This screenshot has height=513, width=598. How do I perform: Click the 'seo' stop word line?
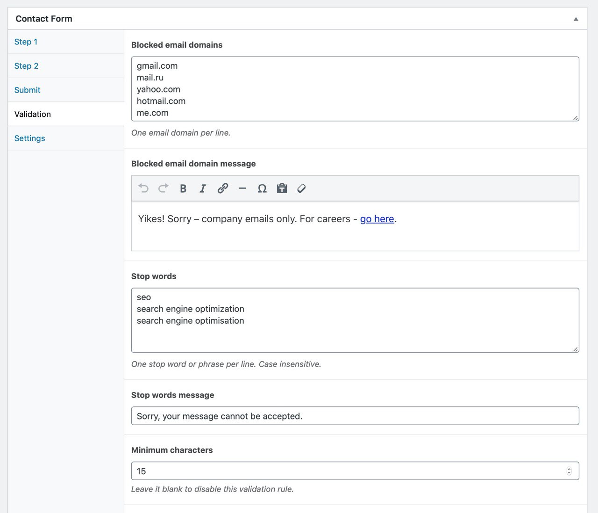(144, 297)
